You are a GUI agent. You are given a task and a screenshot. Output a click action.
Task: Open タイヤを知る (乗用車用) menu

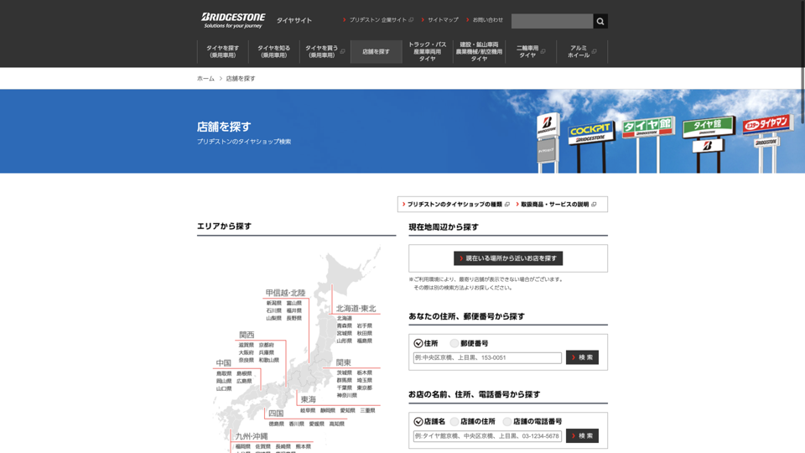click(273, 51)
